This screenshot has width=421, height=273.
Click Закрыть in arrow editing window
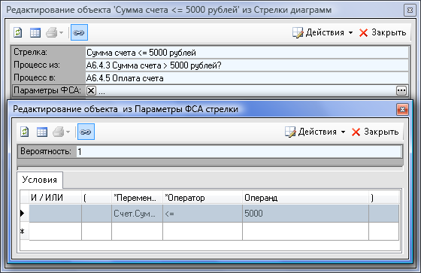point(383,32)
